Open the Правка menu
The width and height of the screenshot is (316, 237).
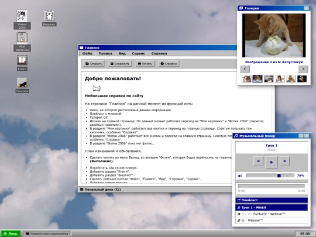click(x=105, y=53)
